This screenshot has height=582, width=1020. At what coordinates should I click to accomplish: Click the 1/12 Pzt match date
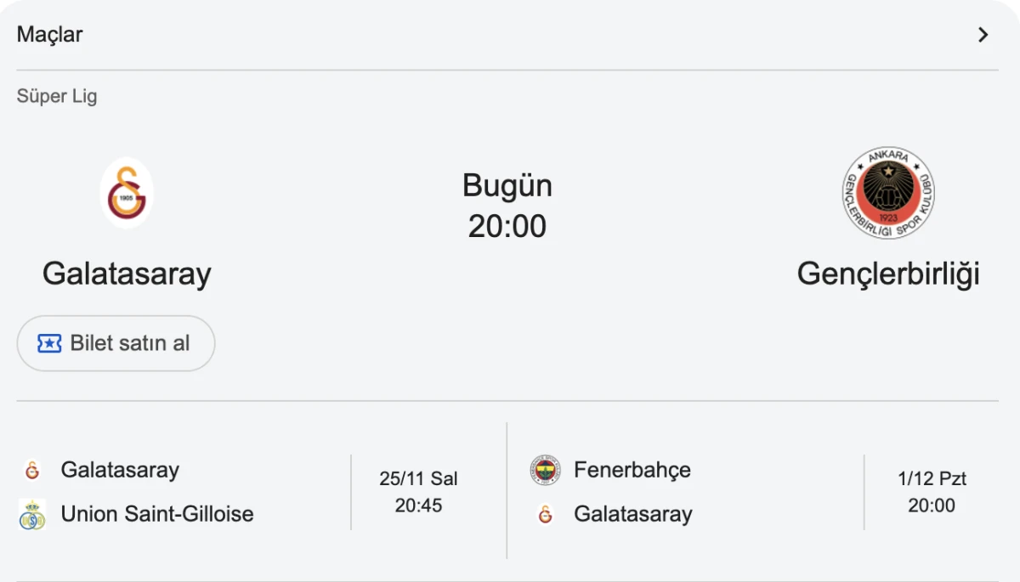[932, 491]
